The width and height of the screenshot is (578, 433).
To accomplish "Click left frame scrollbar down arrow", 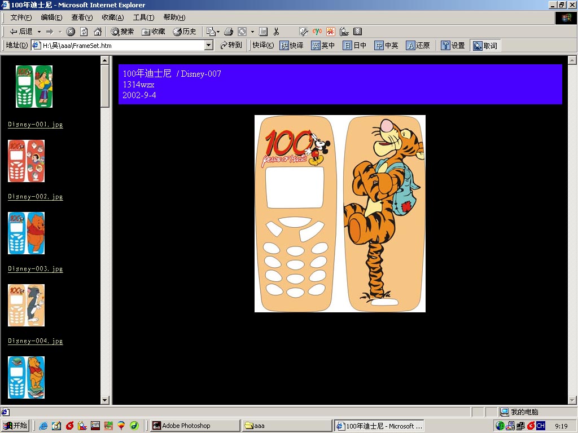I will 105,400.
